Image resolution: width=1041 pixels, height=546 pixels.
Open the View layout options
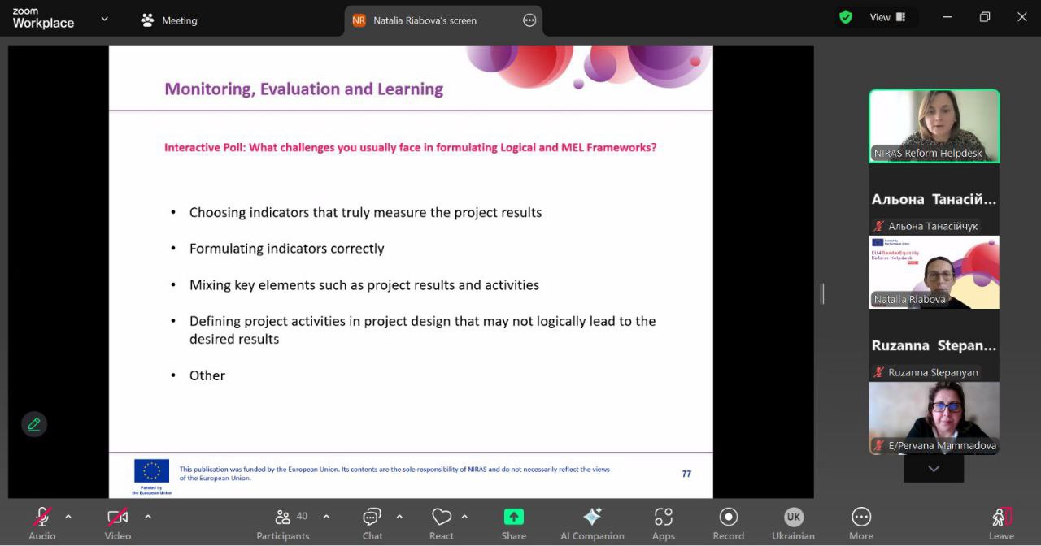[x=887, y=17]
